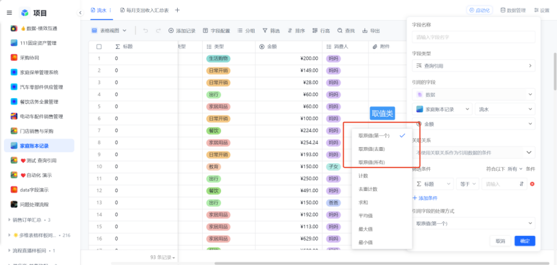
Task: Select 取原值(去重) option
Action: (382, 149)
